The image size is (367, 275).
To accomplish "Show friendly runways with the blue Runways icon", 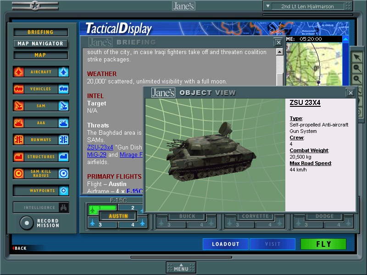I will (63, 140).
